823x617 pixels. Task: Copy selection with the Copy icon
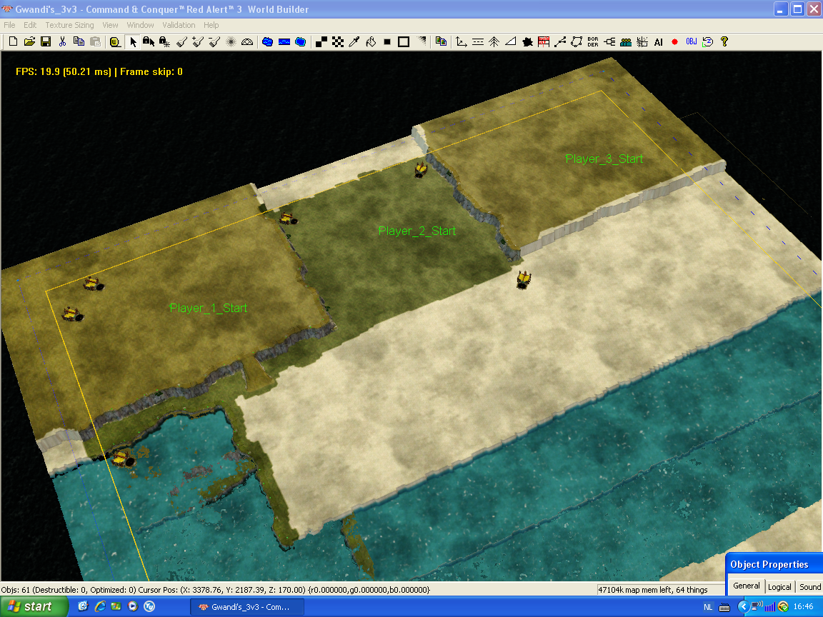click(x=79, y=41)
